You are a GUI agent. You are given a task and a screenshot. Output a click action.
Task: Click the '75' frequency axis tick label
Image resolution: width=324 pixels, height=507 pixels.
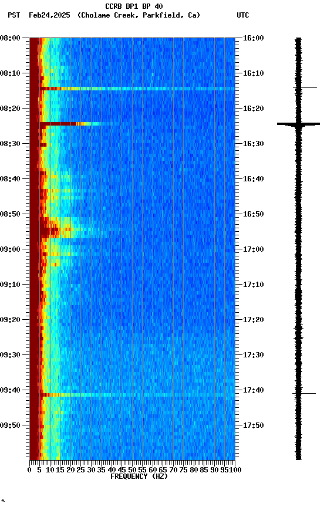[x=183, y=470]
